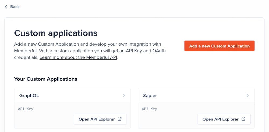
Task: Select the API Key label under Zapier
Action: (149, 109)
